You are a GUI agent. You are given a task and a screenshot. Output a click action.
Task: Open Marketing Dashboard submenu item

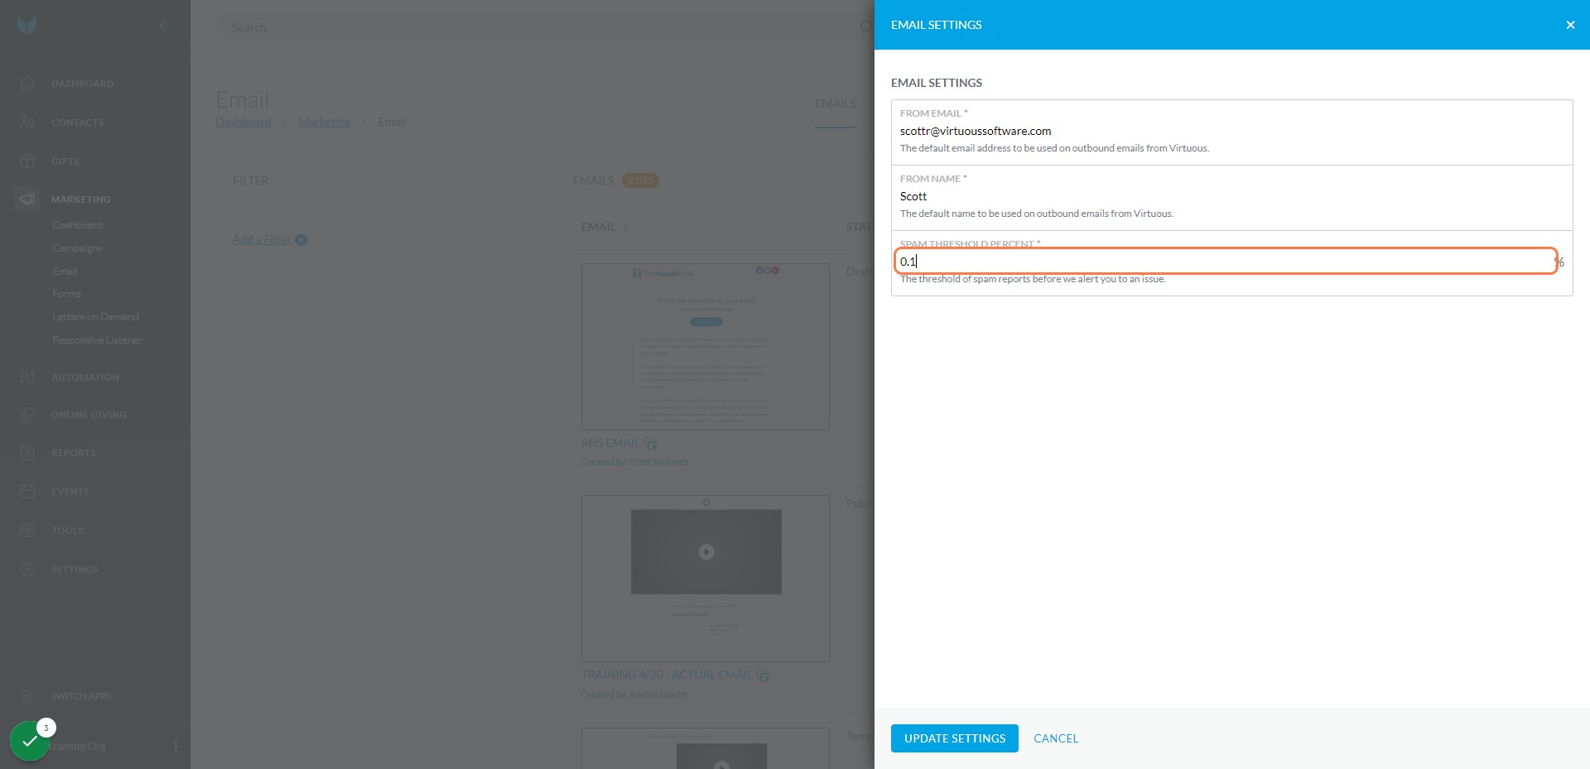77,225
